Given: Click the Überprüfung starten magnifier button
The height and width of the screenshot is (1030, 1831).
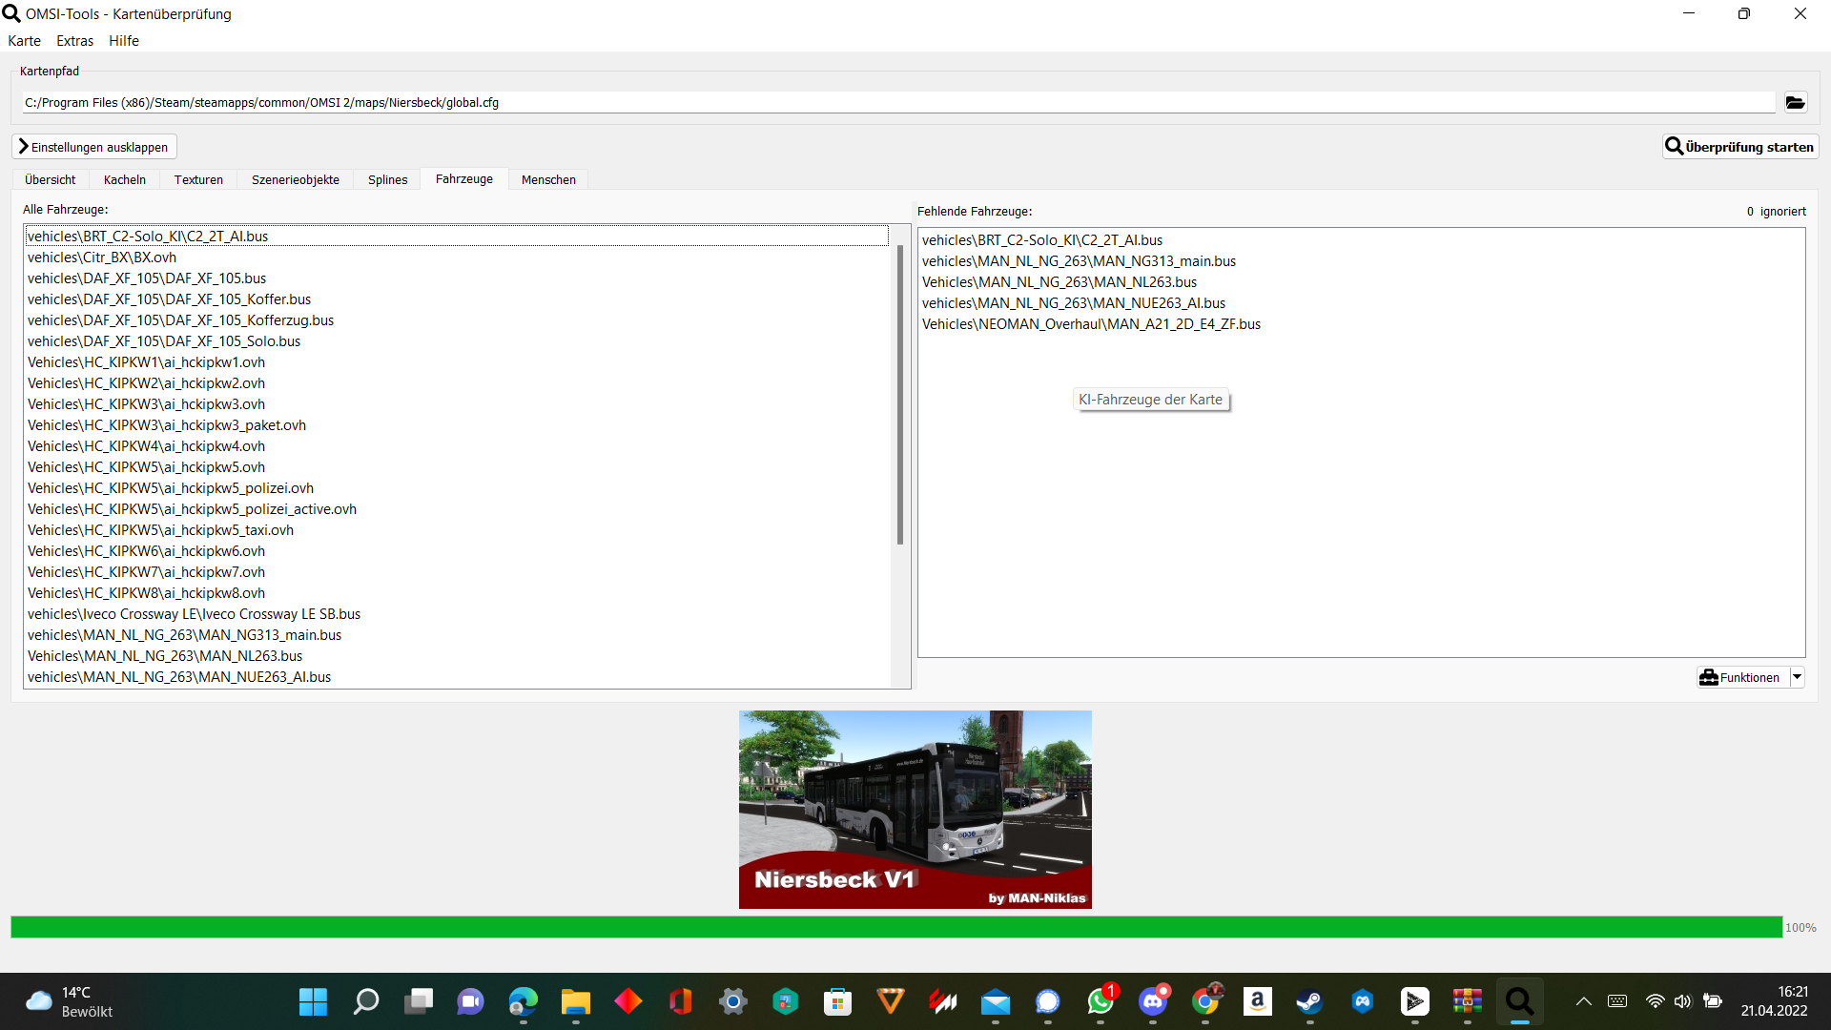Looking at the screenshot, I should point(1740,147).
